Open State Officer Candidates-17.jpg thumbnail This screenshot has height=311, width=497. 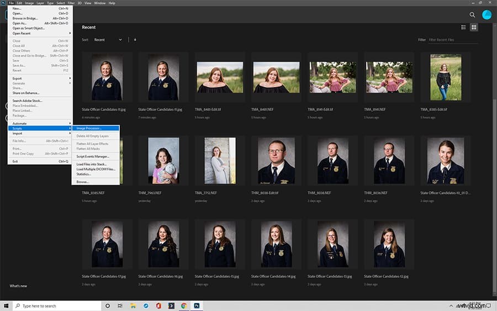click(x=107, y=244)
